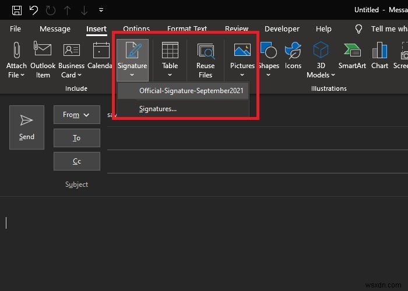Click the Send button
The width and height of the screenshot is (408, 291).
coord(27,127)
